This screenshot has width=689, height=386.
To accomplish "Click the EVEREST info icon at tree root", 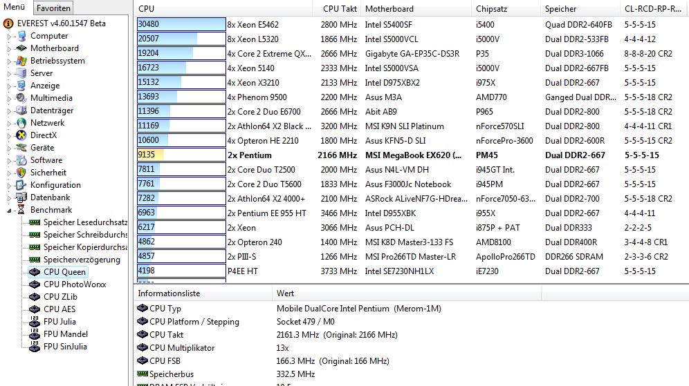I will [8, 23].
